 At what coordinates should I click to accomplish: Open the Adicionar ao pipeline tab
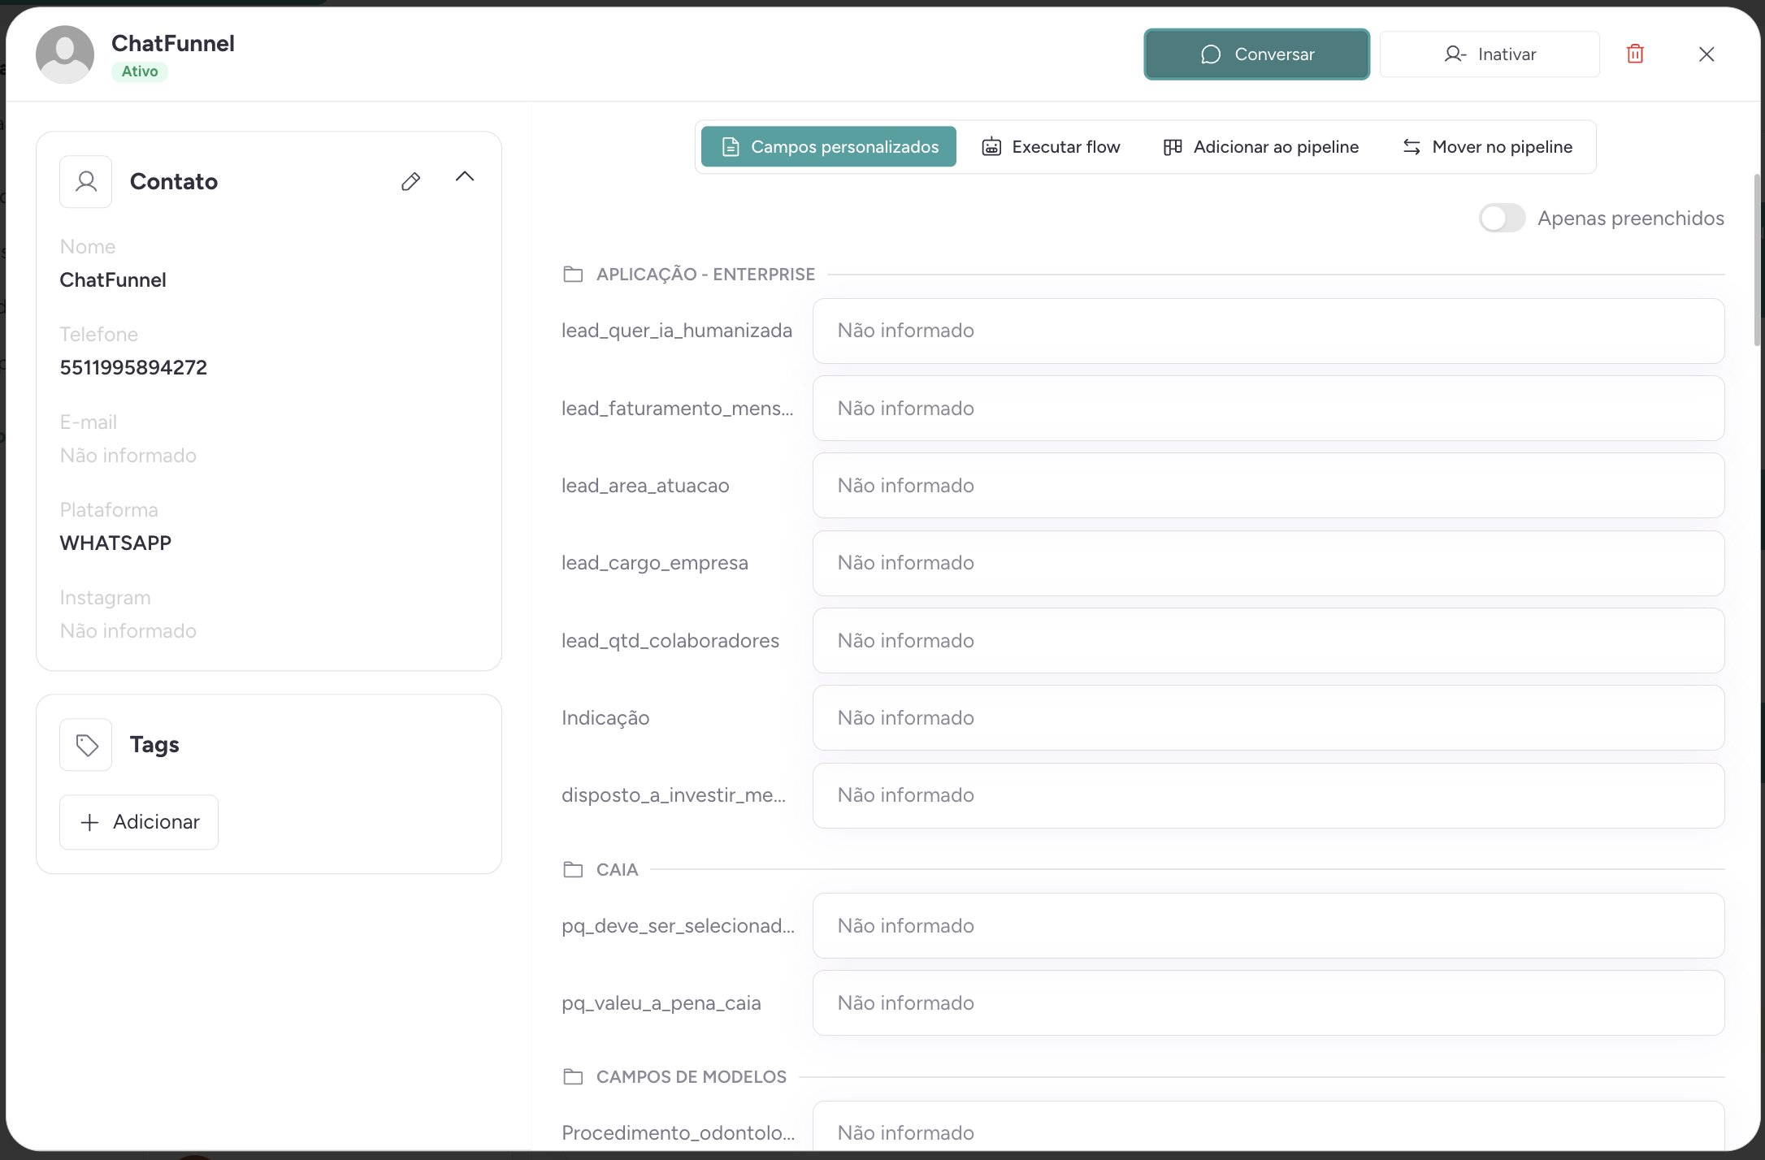(x=1261, y=147)
